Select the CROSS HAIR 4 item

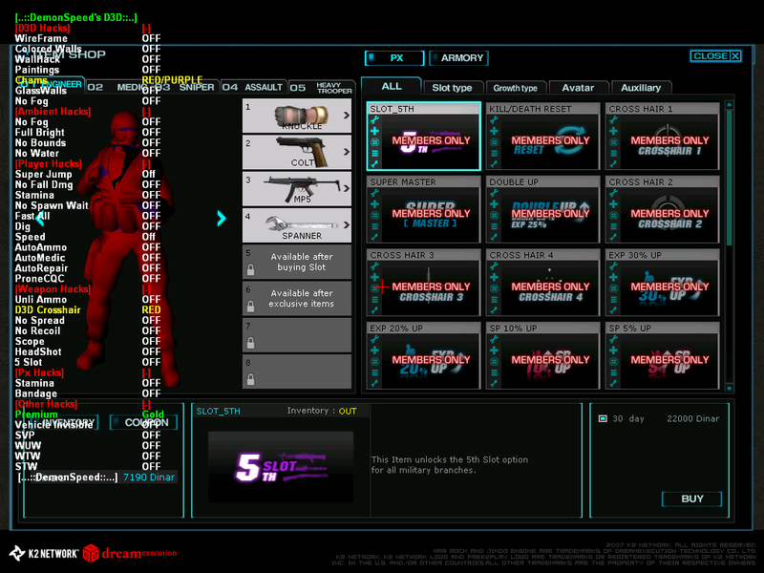[542, 283]
